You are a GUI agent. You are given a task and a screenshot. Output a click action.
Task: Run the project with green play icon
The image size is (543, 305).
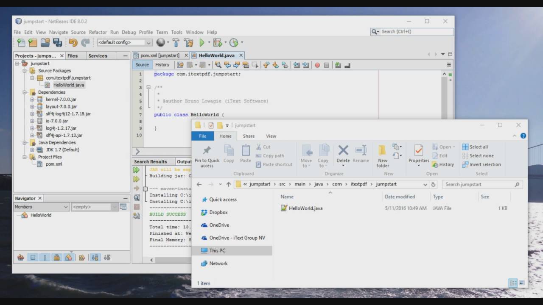pos(202,42)
